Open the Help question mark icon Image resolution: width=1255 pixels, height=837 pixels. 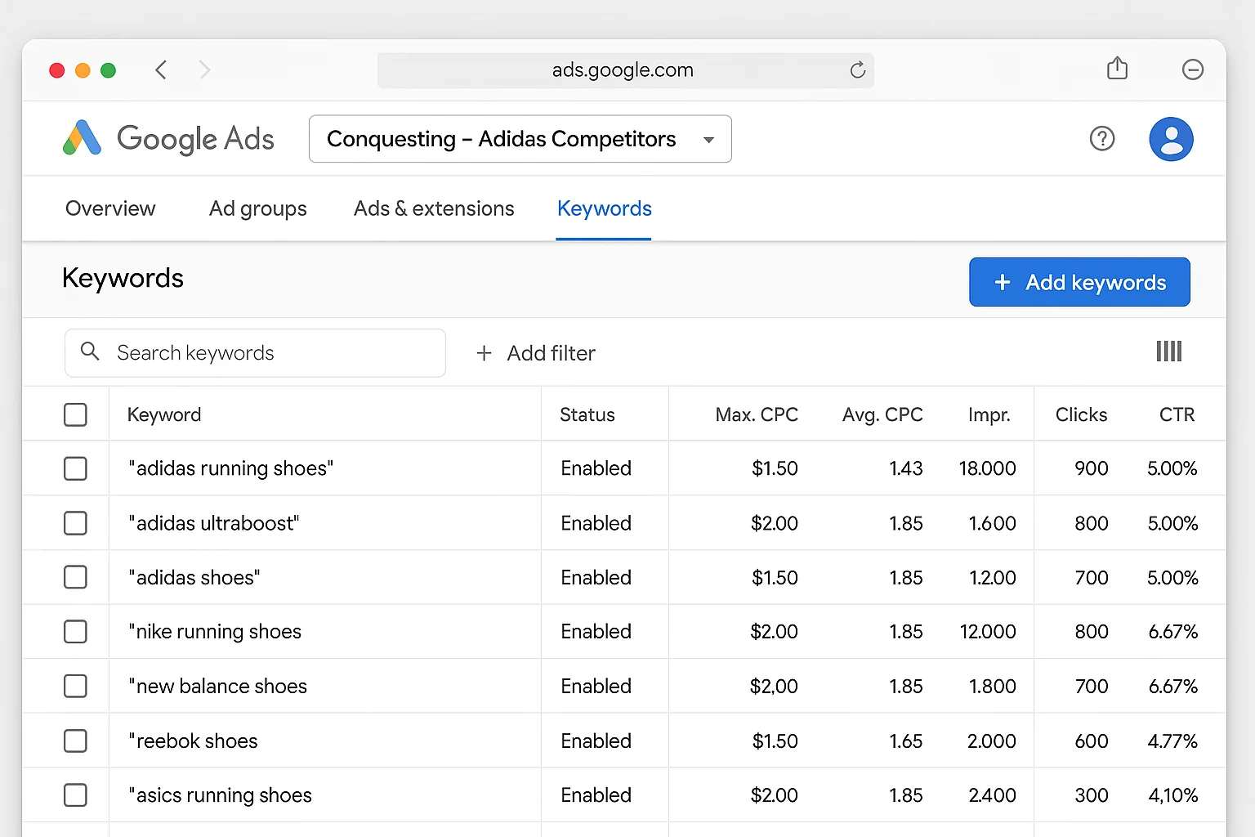[x=1102, y=138]
